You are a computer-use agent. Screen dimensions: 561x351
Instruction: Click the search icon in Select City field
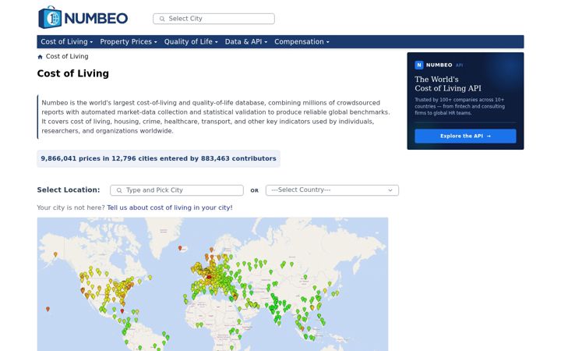[162, 19]
